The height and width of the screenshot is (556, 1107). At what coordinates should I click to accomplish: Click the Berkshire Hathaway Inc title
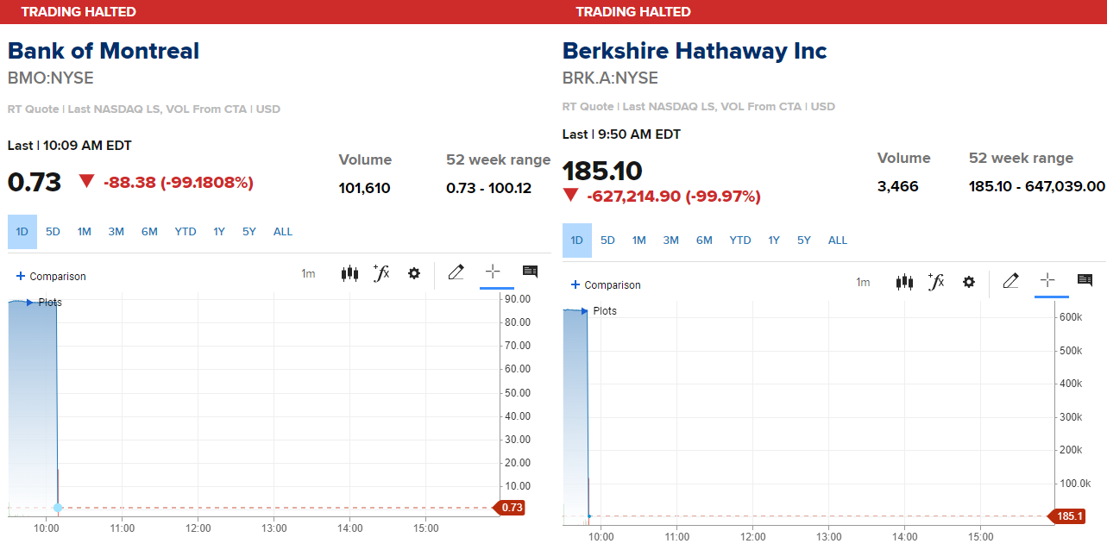tap(695, 51)
